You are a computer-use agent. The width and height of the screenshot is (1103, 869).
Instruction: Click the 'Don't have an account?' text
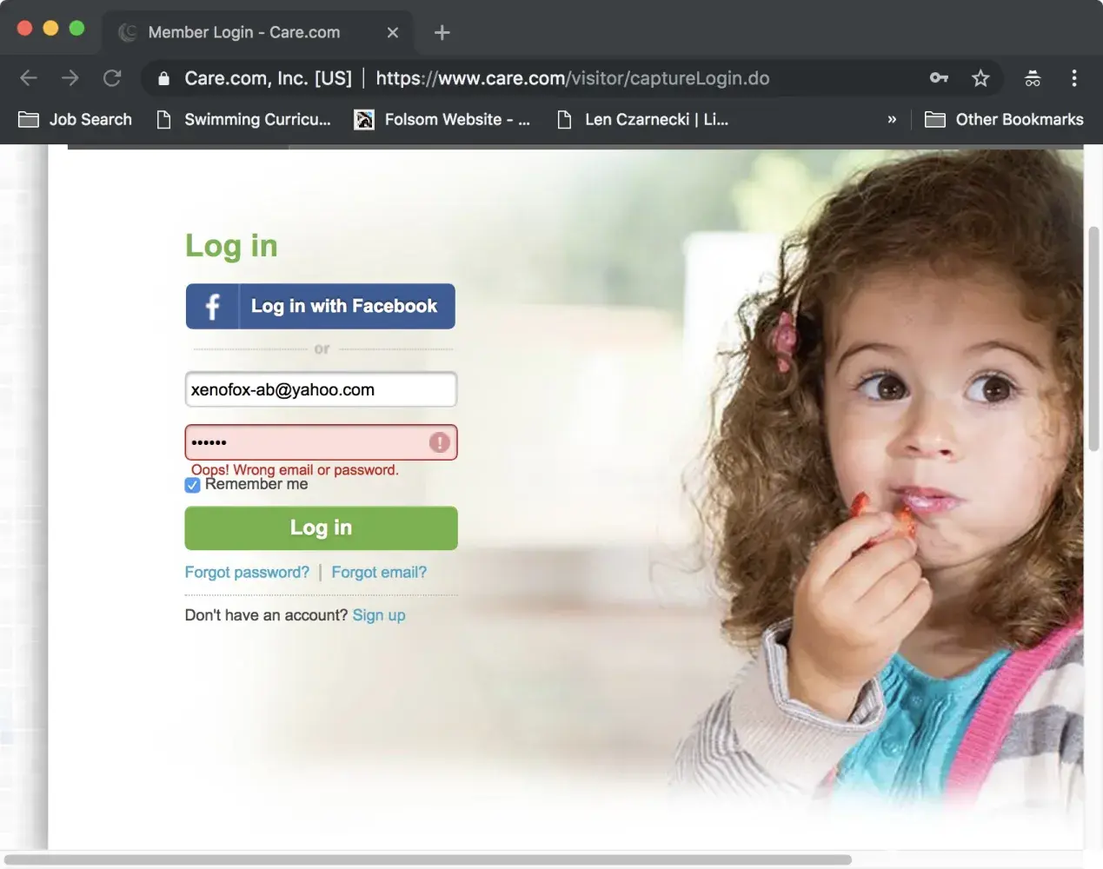tap(266, 614)
